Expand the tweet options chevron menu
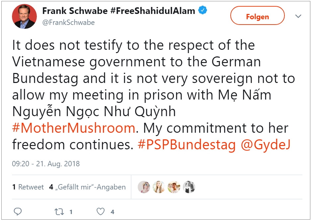 click(298, 16)
